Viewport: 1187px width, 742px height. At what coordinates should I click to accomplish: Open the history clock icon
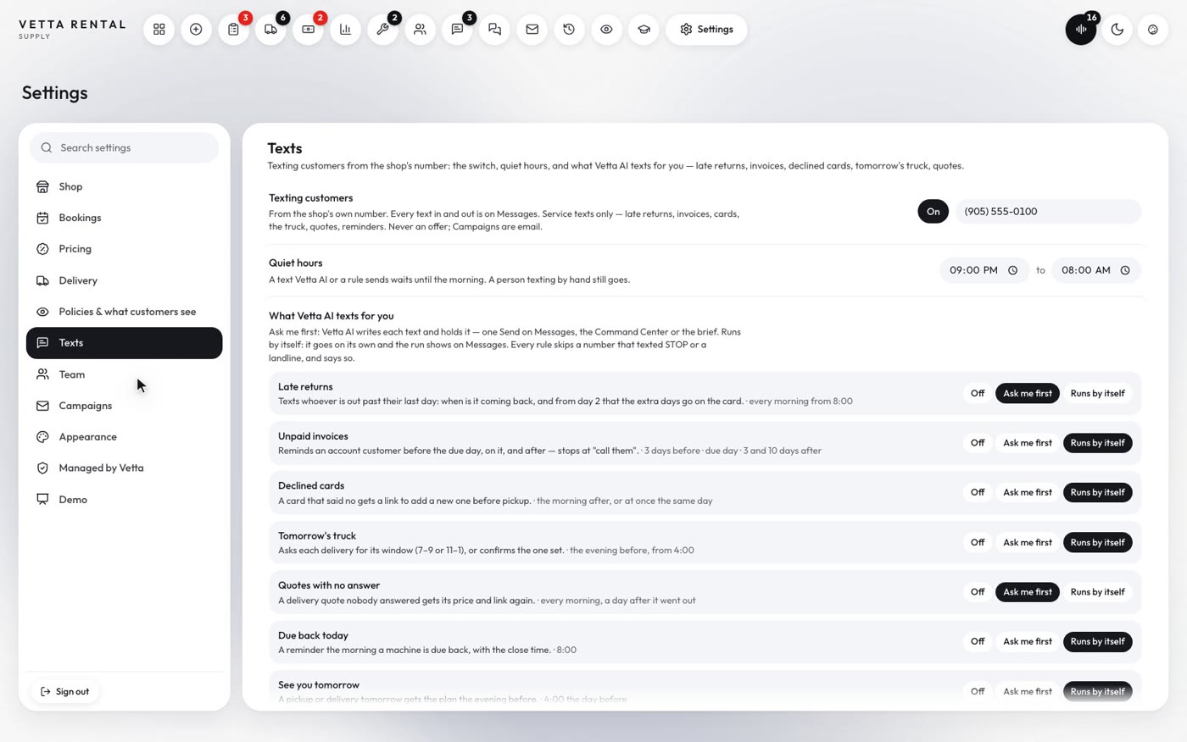click(x=569, y=30)
